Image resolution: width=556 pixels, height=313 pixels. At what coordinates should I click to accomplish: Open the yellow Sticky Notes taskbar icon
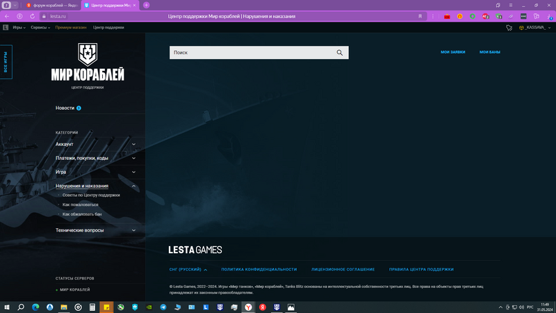click(106, 307)
